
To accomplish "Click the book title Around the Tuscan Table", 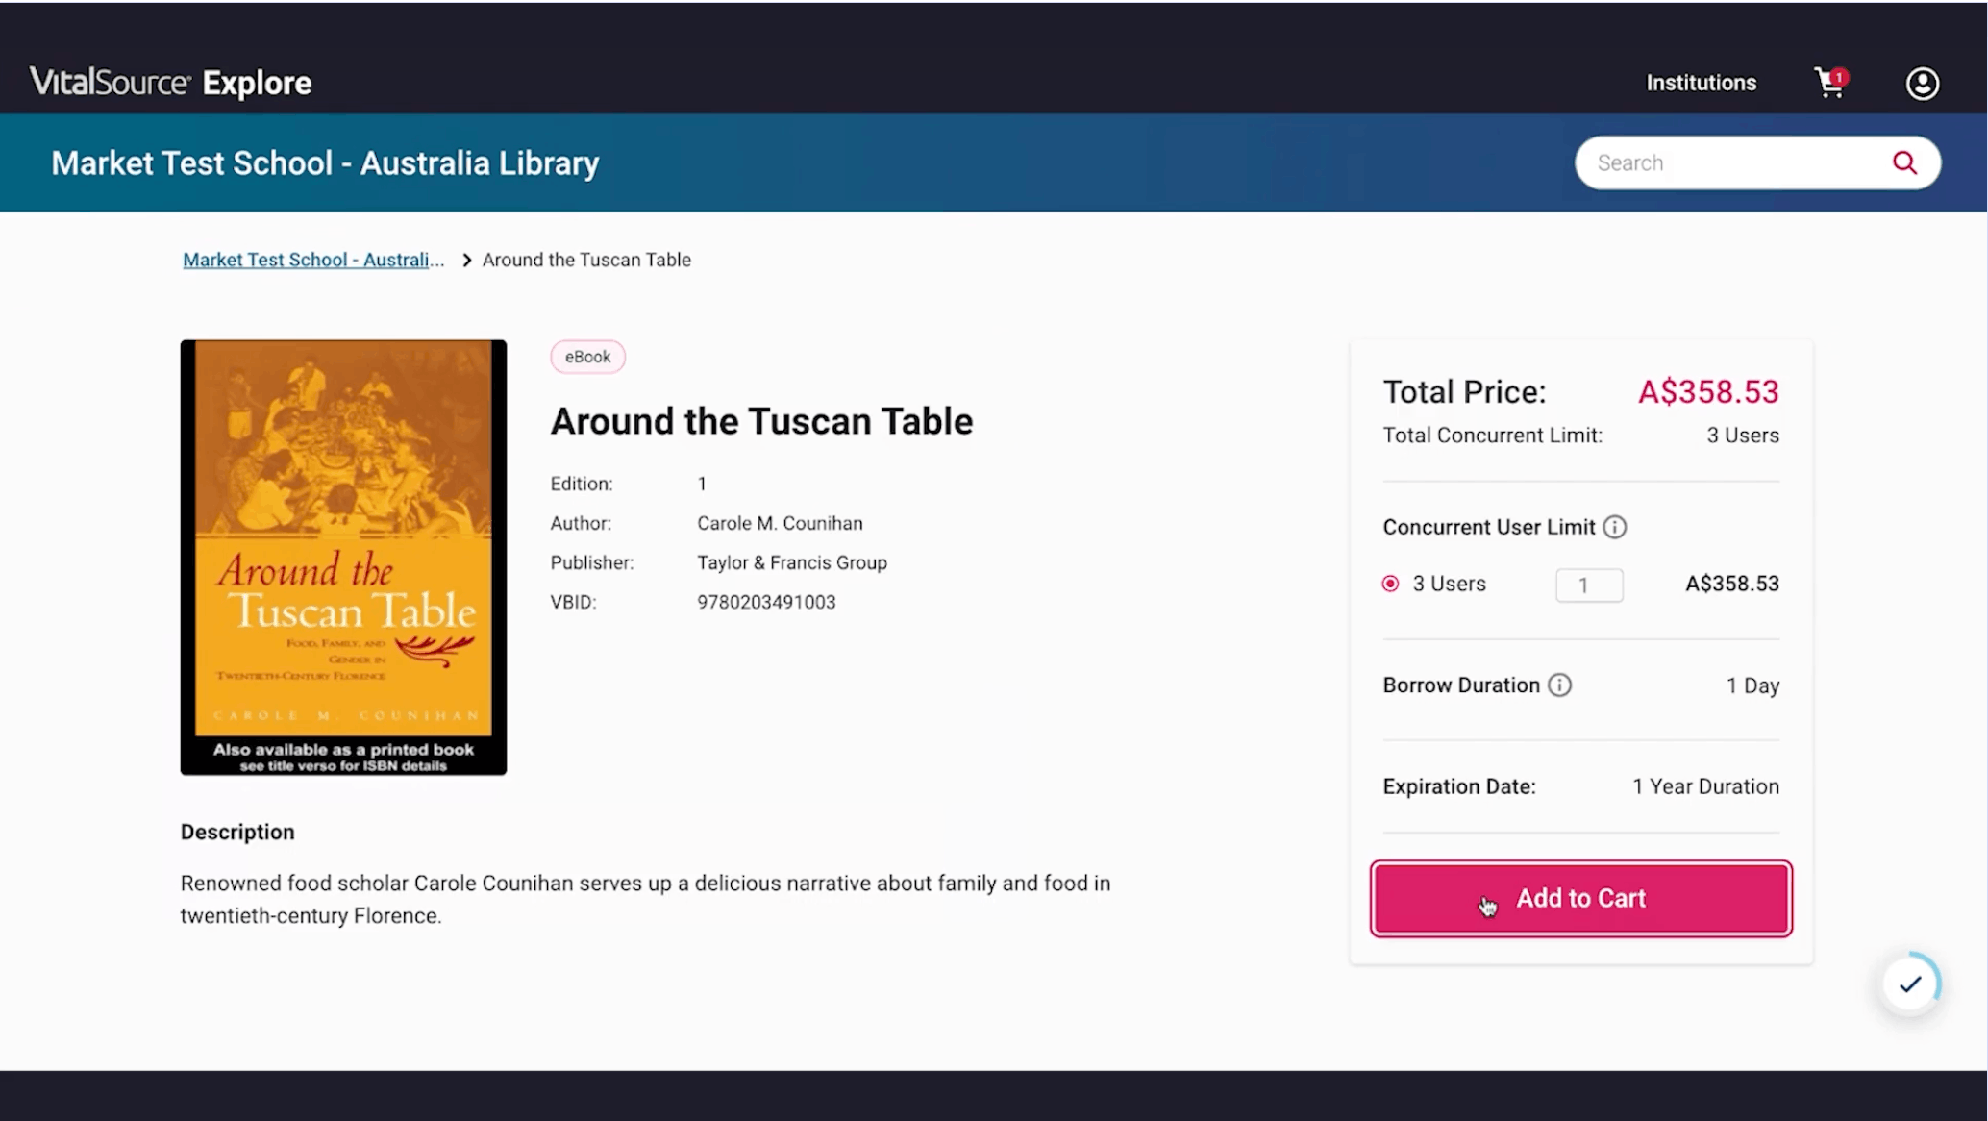I will coord(761,421).
